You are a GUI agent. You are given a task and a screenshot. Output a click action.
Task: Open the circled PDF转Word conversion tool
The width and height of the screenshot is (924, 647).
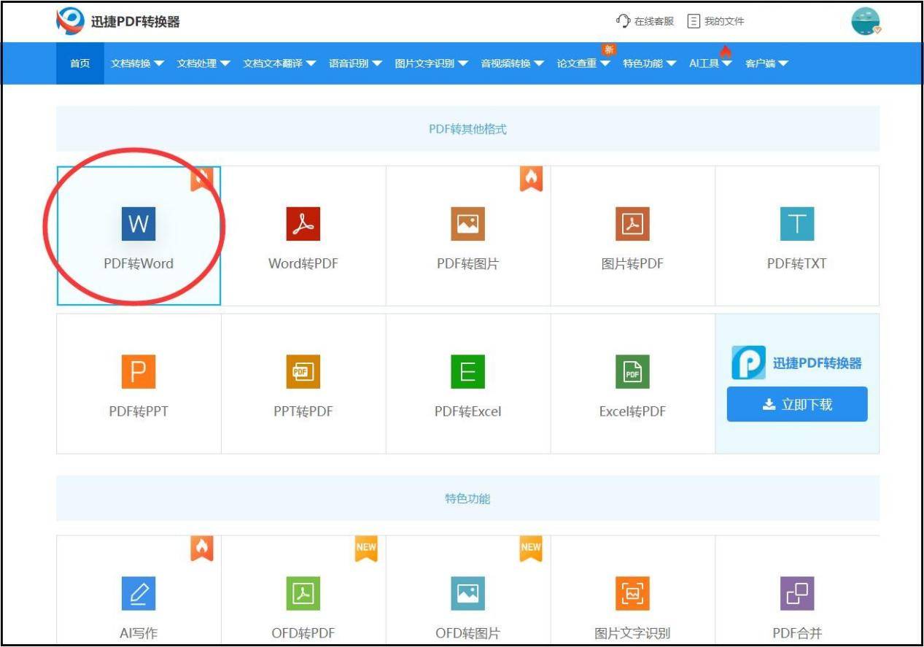click(138, 235)
